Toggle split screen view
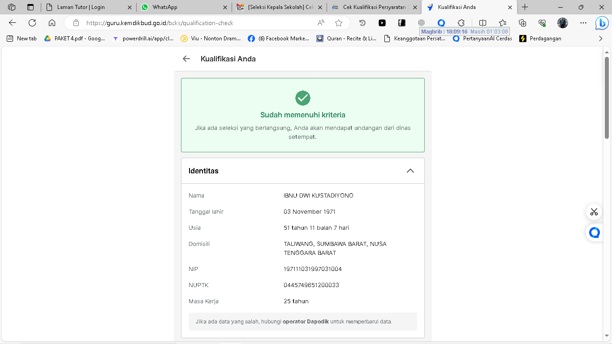612x344 pixels. click(483, 23)
